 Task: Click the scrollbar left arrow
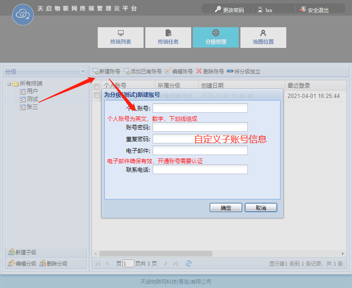point(96,254)
